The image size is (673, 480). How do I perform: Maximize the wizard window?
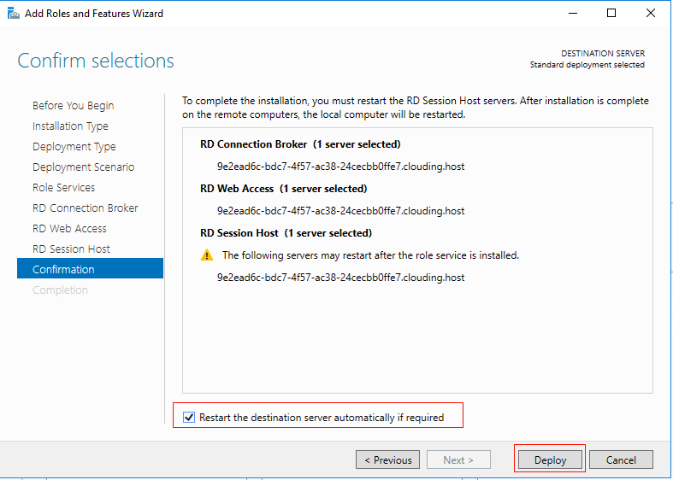coord(611,14)
